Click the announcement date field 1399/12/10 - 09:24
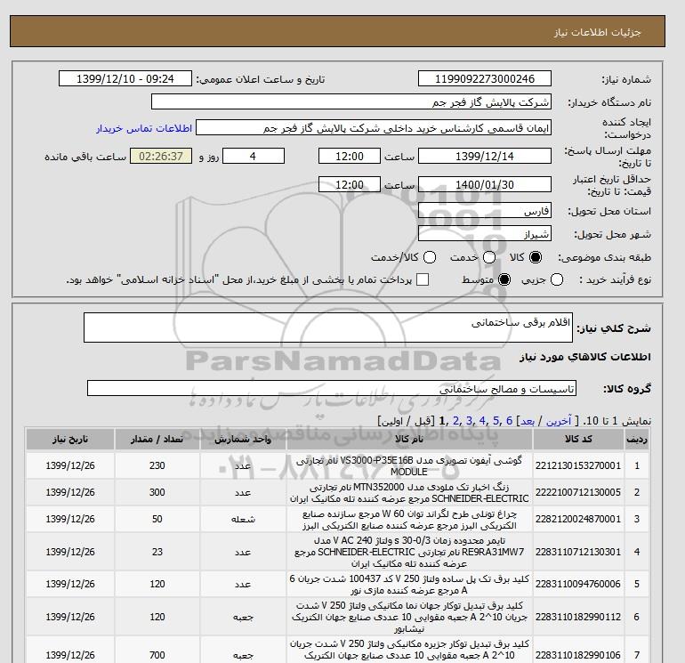Screen dimensions: 685x663 (125, 78)
